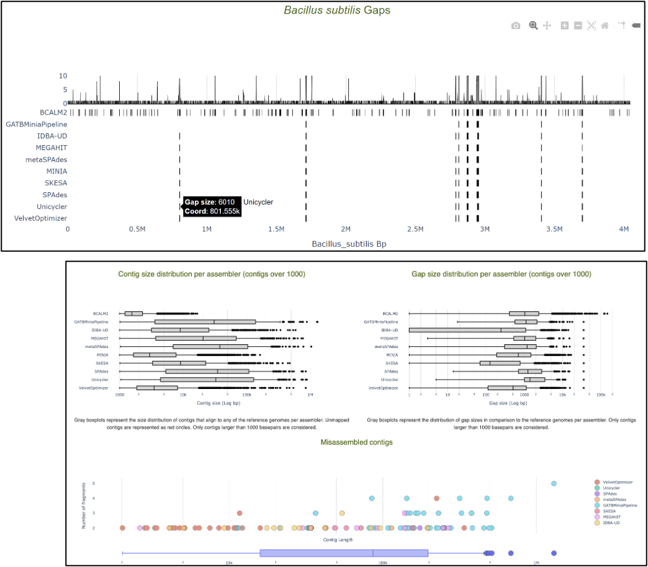The width and height of the screenshot is (648, 567).
Task: Click the Autoscale icon in the modebar
Action: click(x=592, y=25)
